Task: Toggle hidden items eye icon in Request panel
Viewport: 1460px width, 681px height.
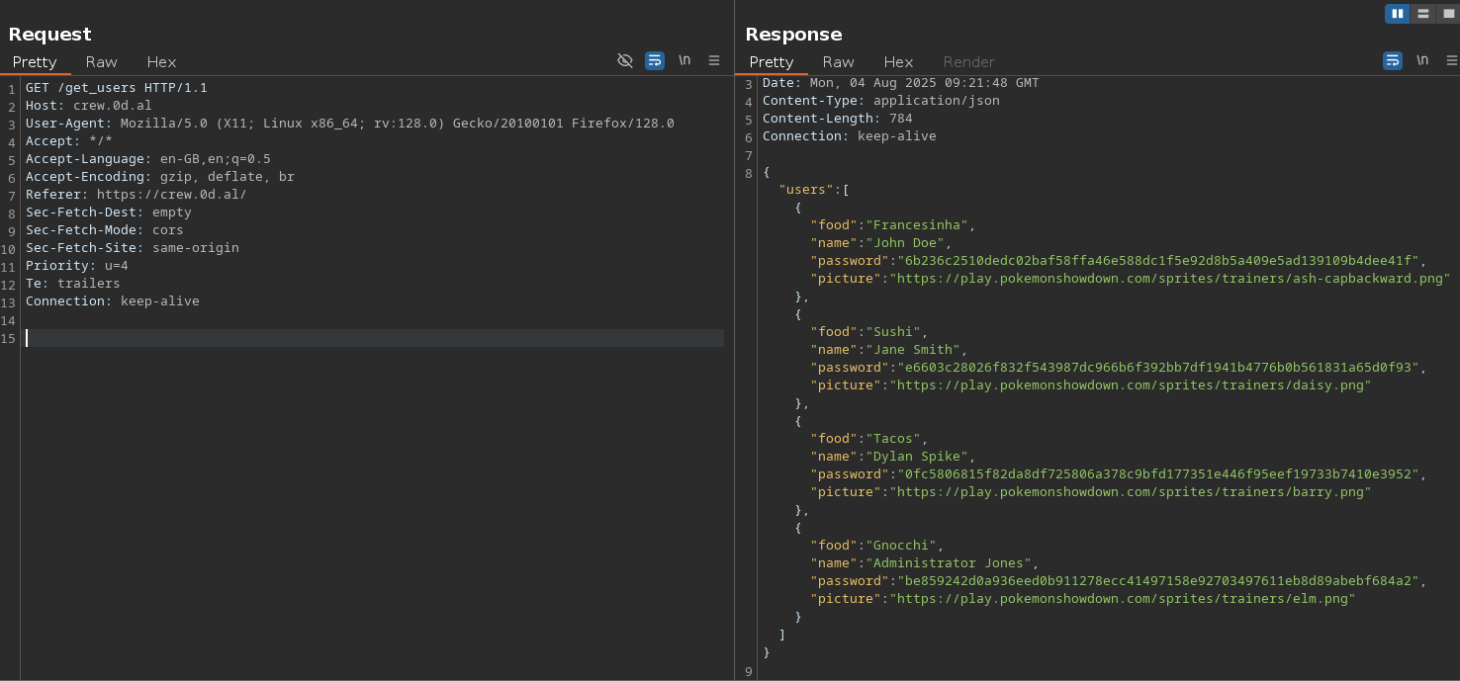Action: click(x=625, y=60)
